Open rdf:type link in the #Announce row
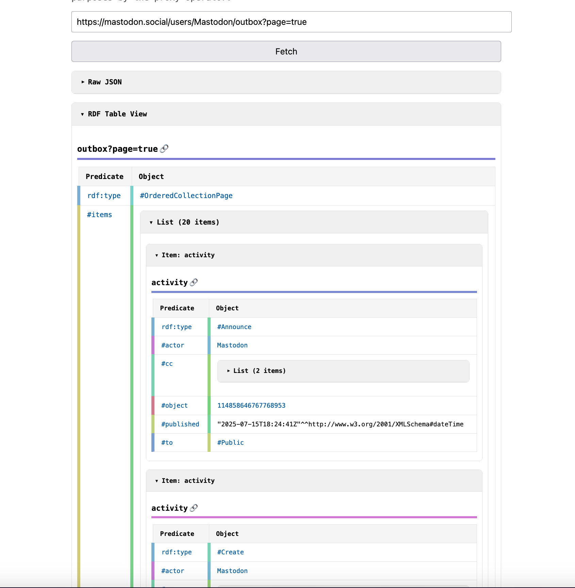This screenshot has height=588, width=575. pyautogui.click(x=177, y=327)
